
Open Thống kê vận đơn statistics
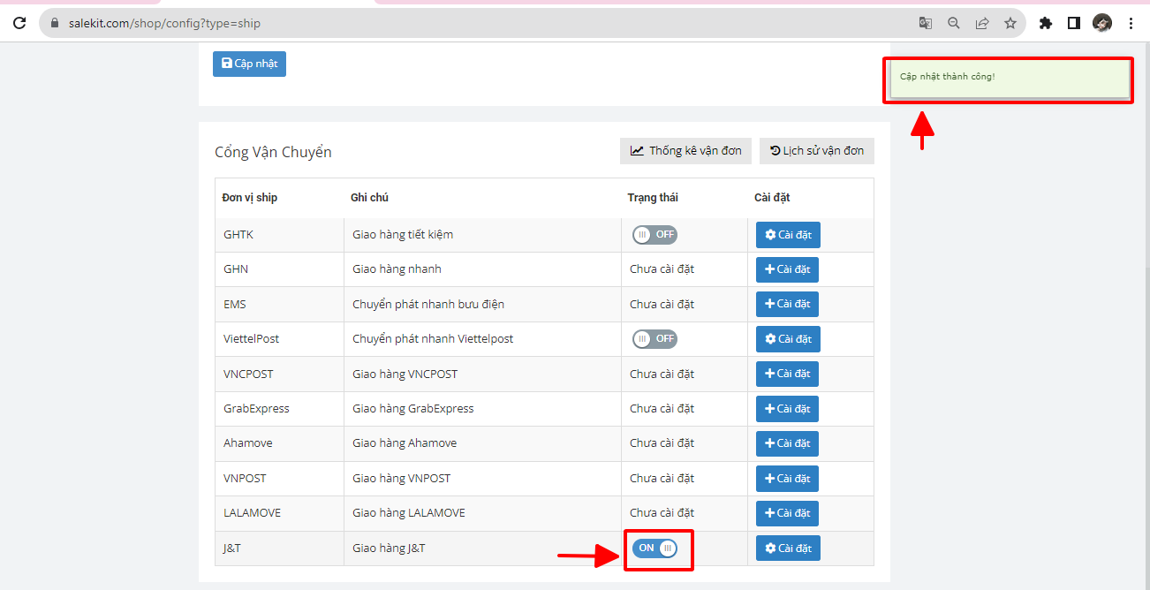tap(685, 151)
